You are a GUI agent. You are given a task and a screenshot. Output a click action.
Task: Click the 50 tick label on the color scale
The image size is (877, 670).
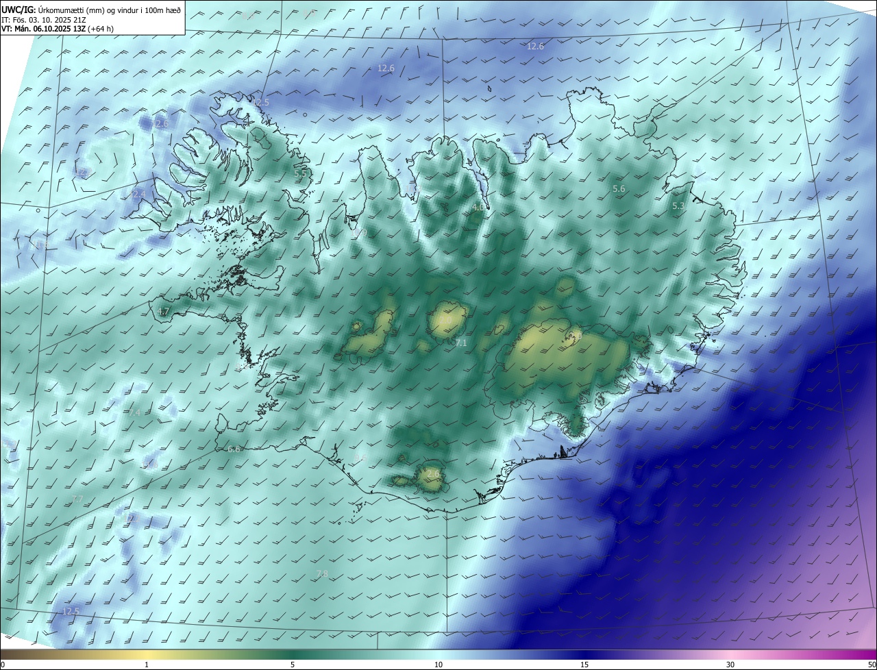coord(872,665)
